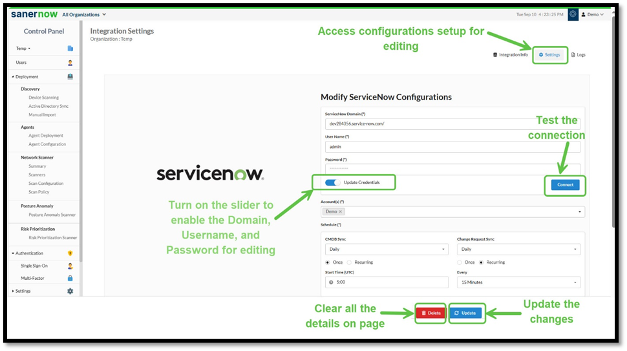Click the Network Scanner heading
627x351 pixels.
[37, 158]
